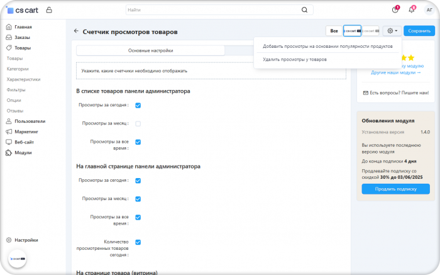Uncheck dashboard Просмотры за сегодня checkbox
This screenshot has height=275, width=440.
[138, 181]
